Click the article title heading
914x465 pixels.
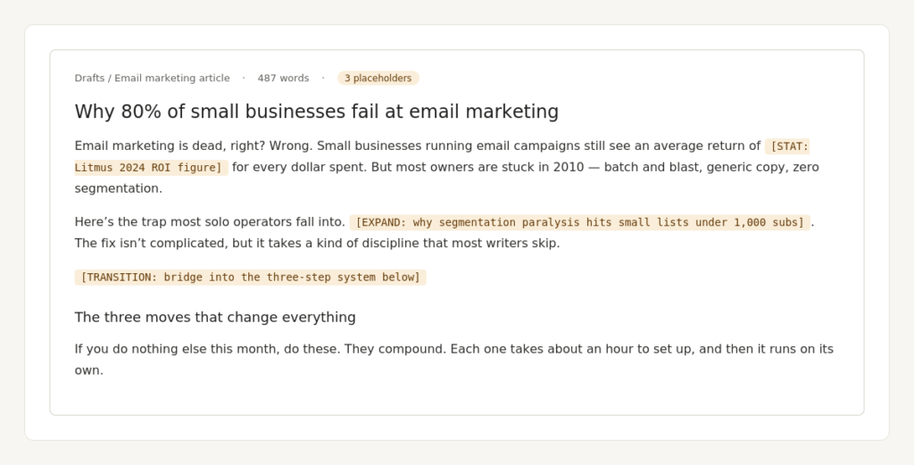click(317, 112)
